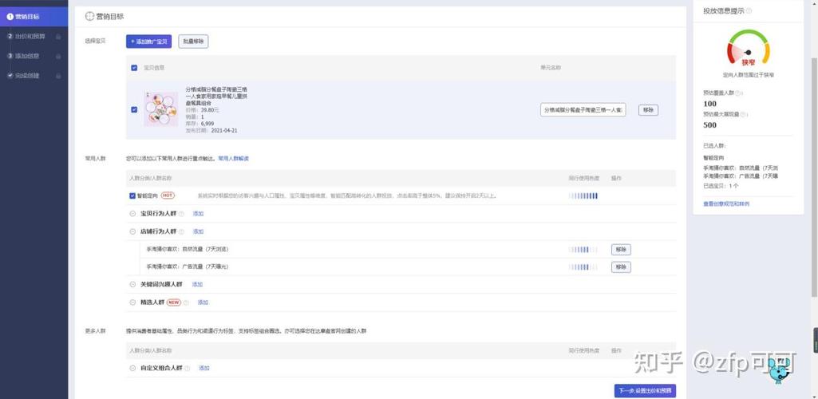Remove the 广告流量 (7天曝光) audience
818x399 pixels.
621,267
